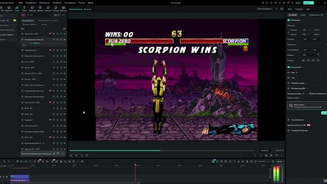The width and height of the screenshot is (327, 184).
Task: Switch to the Color tab in properties panel
Action: coord(308,9)
